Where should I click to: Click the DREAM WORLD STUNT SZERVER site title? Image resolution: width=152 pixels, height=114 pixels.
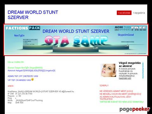point(33,15)
